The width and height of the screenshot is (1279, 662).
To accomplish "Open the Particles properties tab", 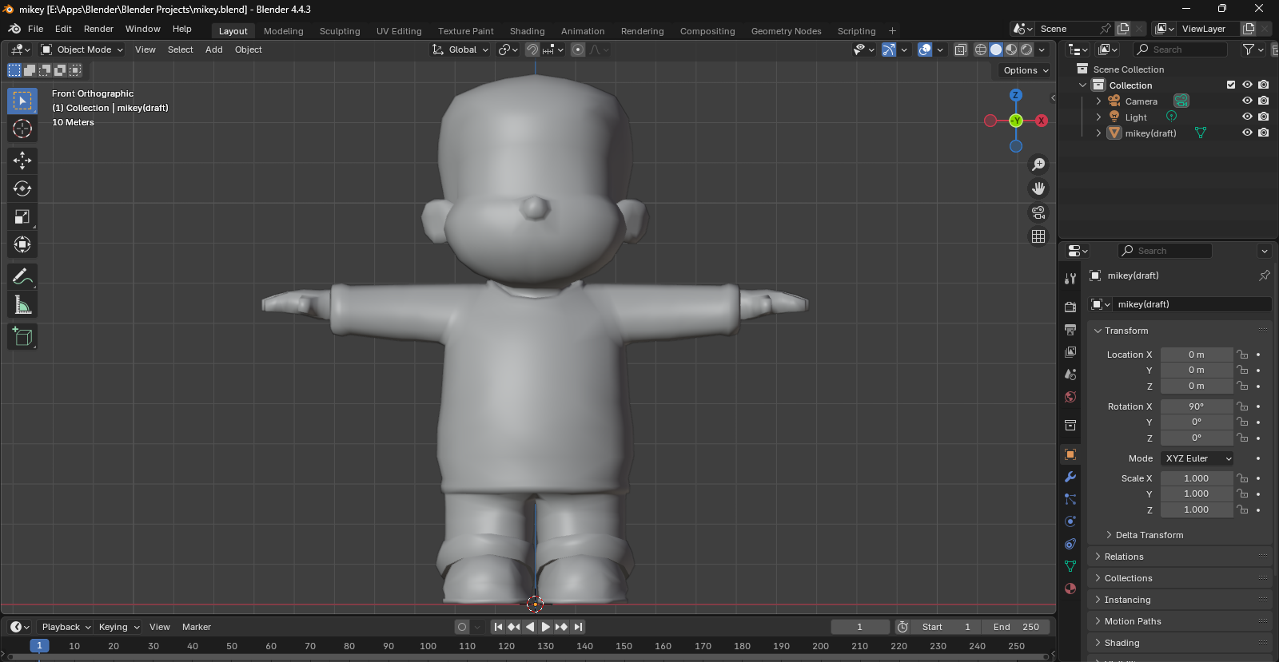I will point(1070,499).
